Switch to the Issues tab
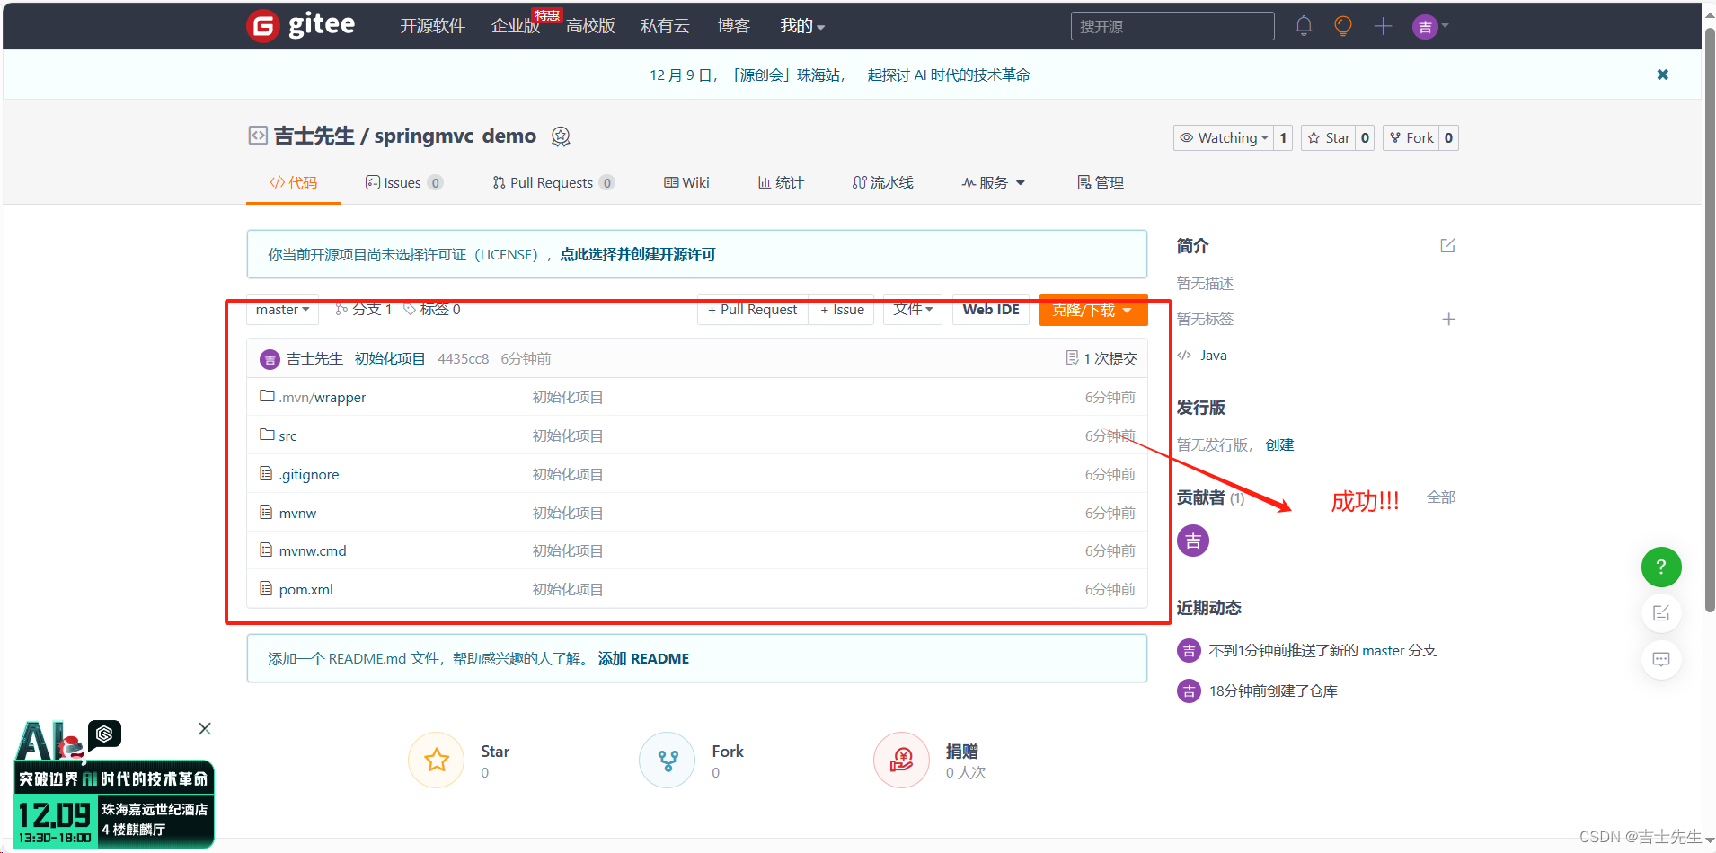Viewport: 1716px width, 853px height. pos(403,182)
